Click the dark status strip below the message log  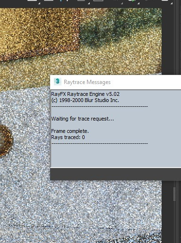pos(116,174)
